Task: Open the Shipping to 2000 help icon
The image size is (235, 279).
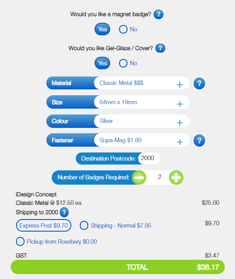Action: (x=64, y=212)
